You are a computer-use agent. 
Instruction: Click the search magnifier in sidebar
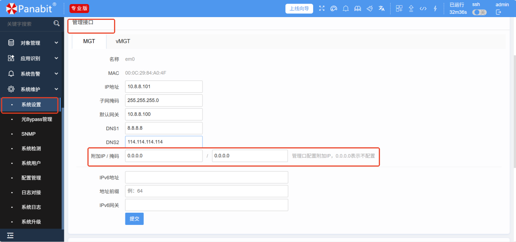(57, 24)
